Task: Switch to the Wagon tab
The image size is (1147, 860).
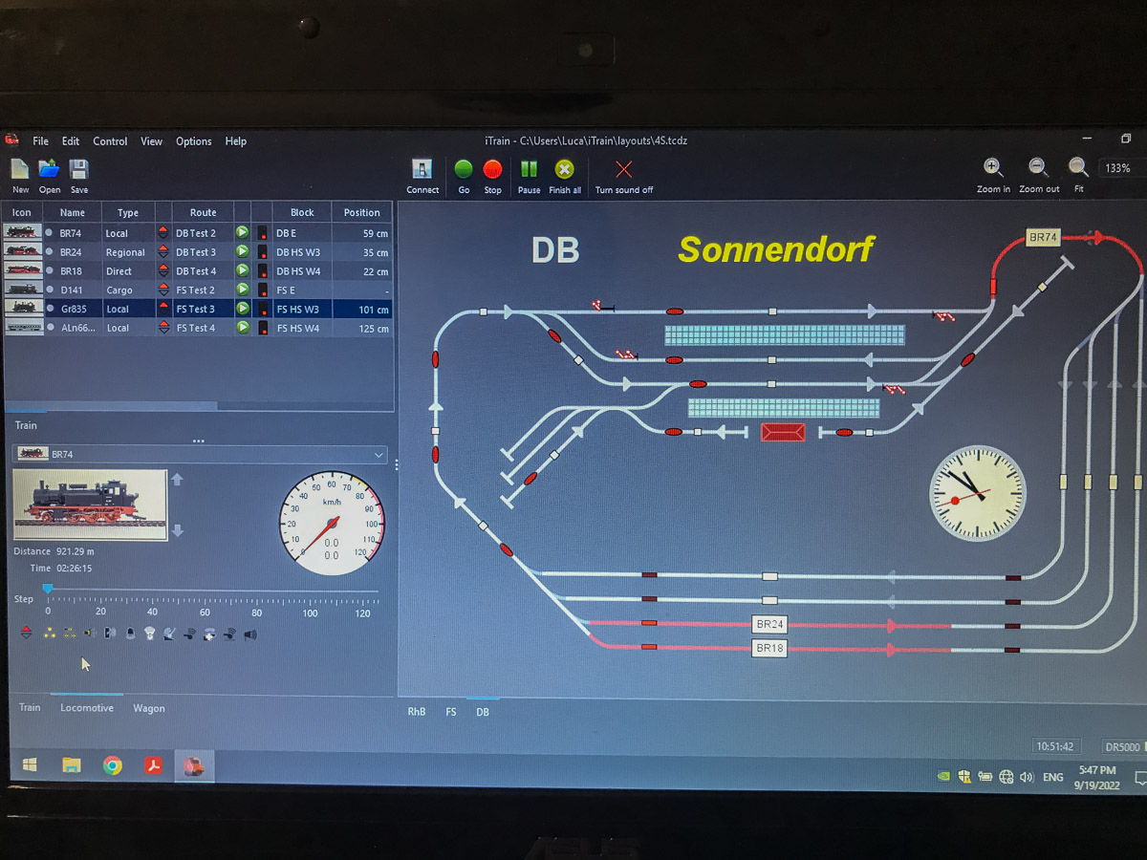Action: coord(149,708)
